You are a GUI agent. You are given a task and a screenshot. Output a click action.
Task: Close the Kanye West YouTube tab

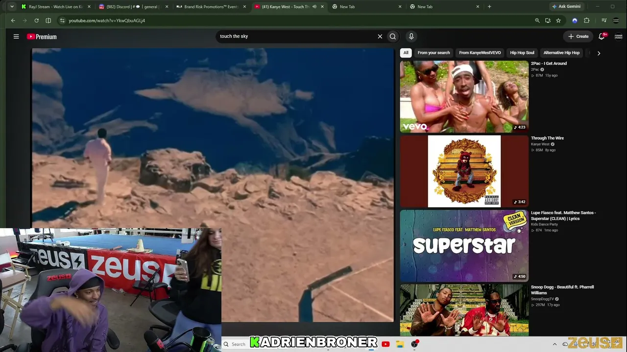pyautogui.click(x=322, y=7)
